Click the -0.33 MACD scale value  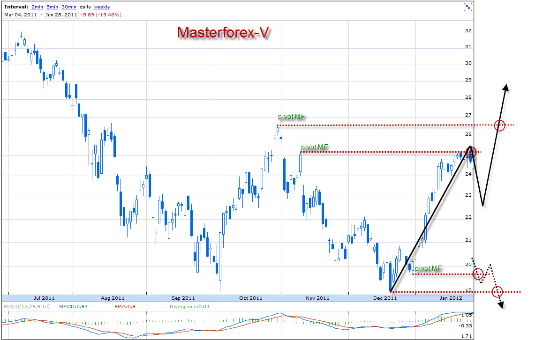coord(466,325)
